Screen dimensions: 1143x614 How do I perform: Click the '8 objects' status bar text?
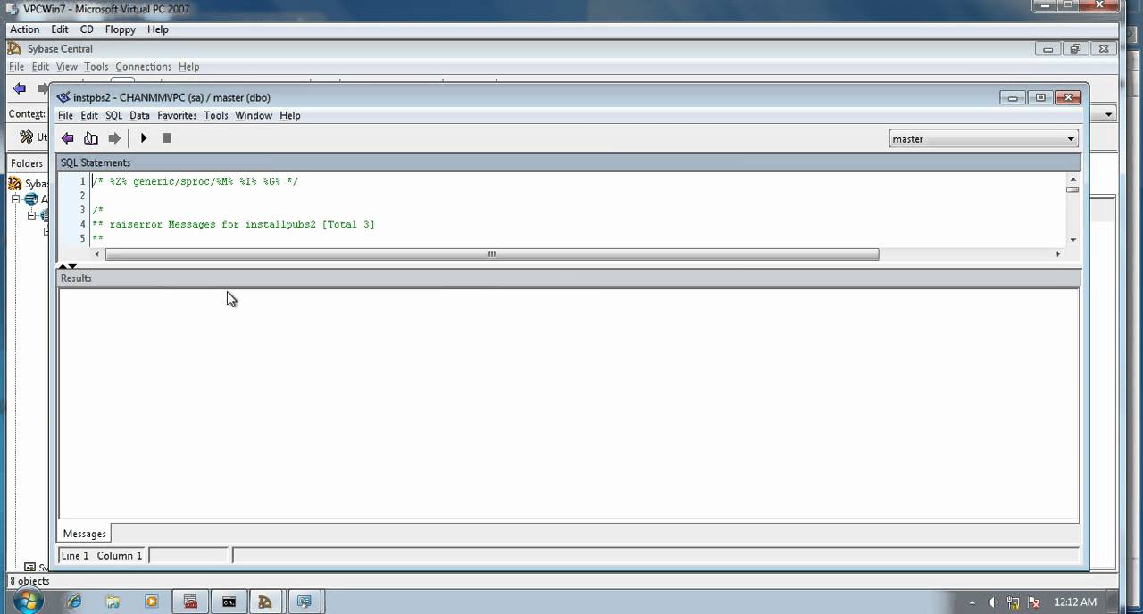(x=29, y=581)
